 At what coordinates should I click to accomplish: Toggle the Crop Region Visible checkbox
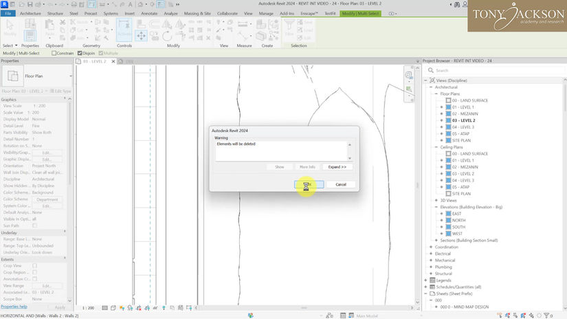pos(35,272)
